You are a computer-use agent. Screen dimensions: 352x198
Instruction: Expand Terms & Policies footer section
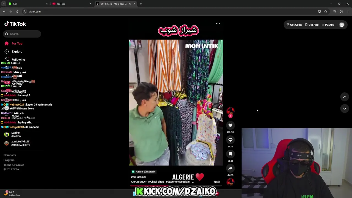14,165
